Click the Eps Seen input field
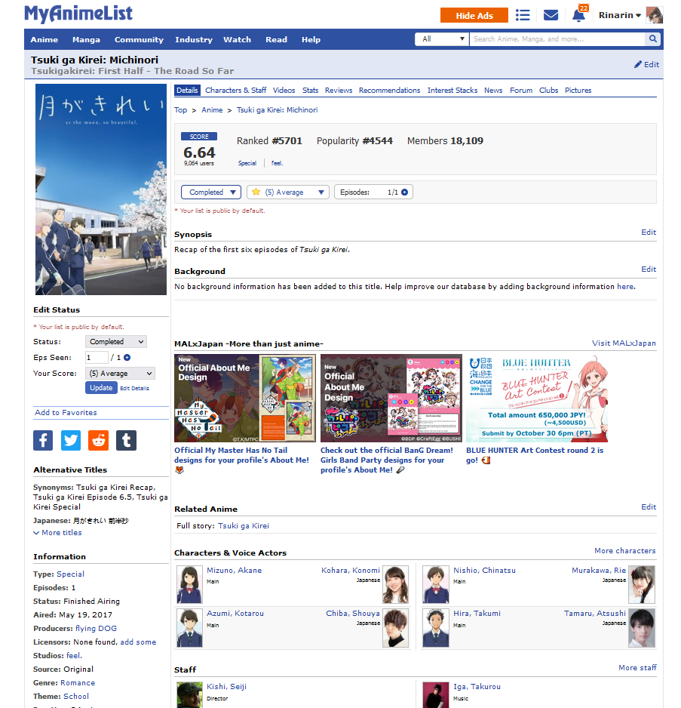Image resolution: width=681 pixels, height=708 pixels. (97, 358)
